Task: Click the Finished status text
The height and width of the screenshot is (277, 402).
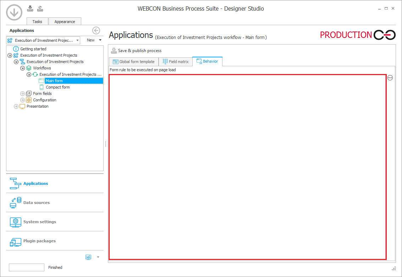Action: coord(55,267)
